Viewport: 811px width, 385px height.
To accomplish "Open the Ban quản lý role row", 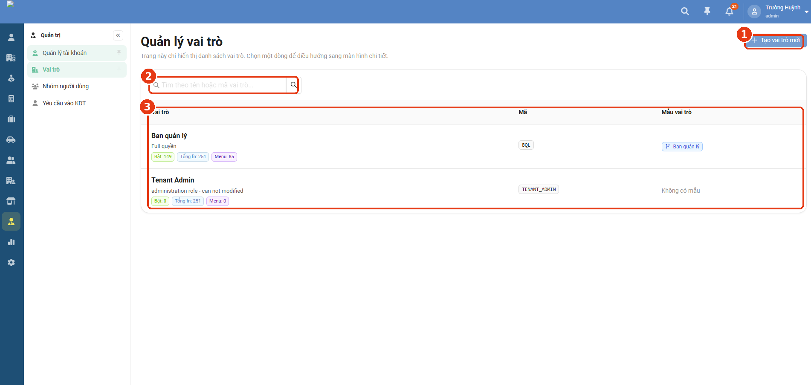I will [x=473, y=146].
